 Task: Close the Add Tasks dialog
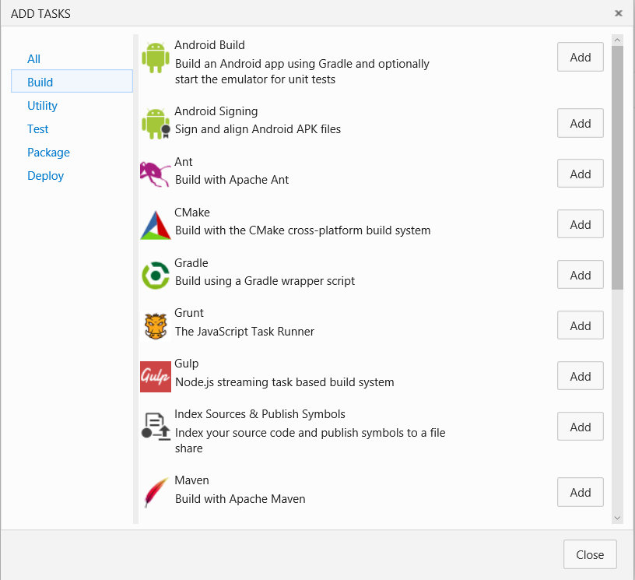[589, 555]
